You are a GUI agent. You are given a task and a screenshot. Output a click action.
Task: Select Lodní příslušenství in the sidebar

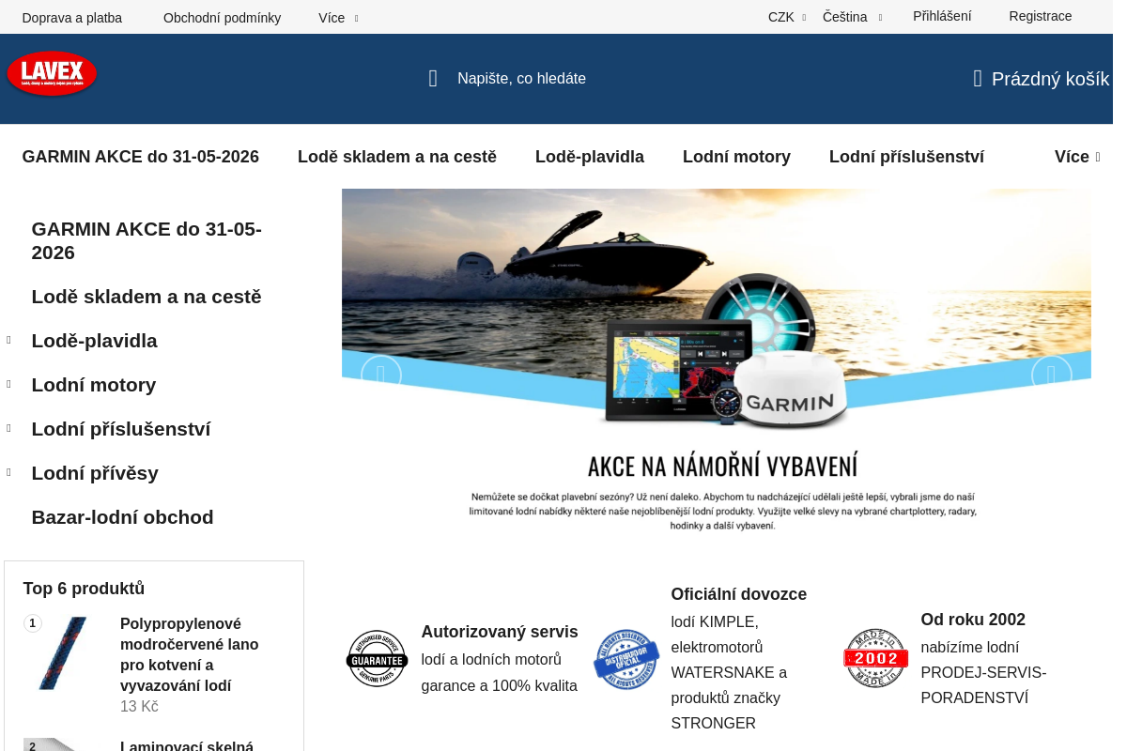pyautogui.click(x=121, y=429)
